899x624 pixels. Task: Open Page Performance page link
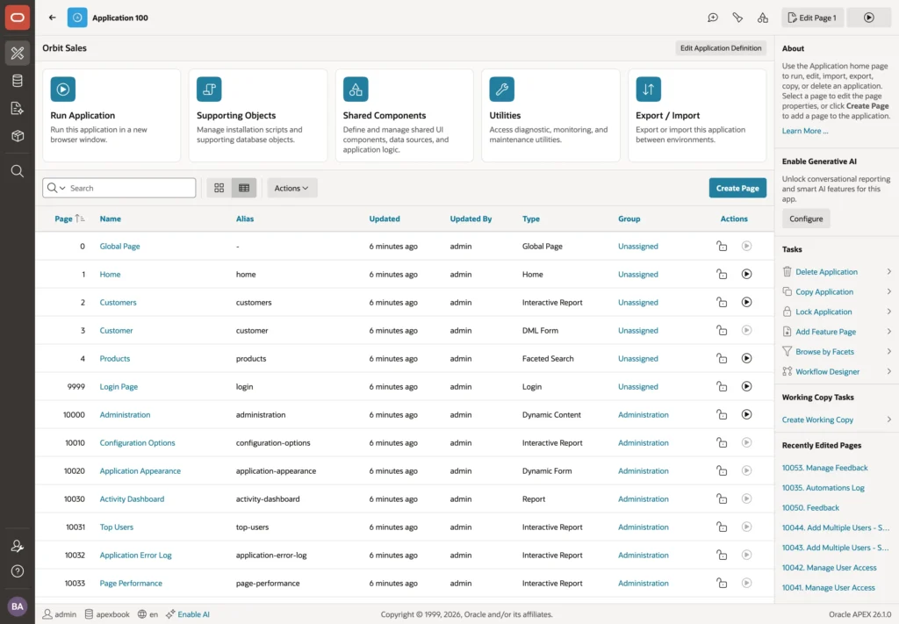point(131,584)
